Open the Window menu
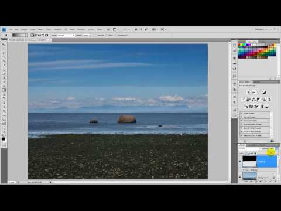The image size is (281, 211). [81, 29]
